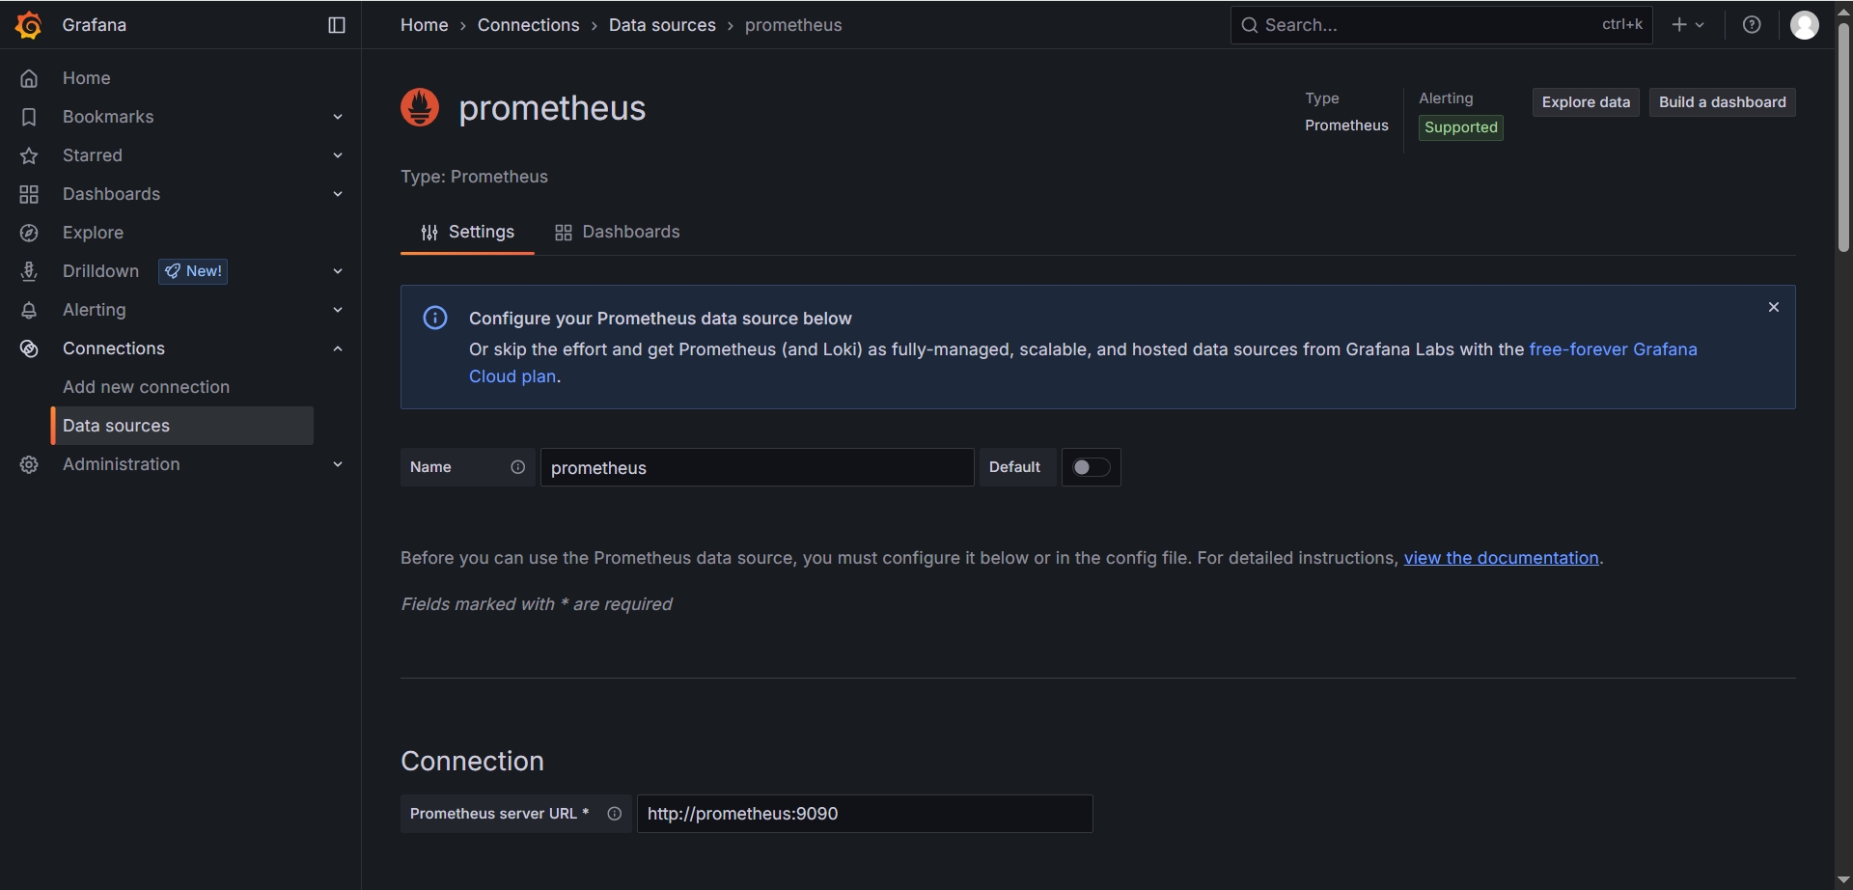Dismiss the Configure Prometheus info banner
This screenshot has height=890, width=1853.
[1774, 307]
